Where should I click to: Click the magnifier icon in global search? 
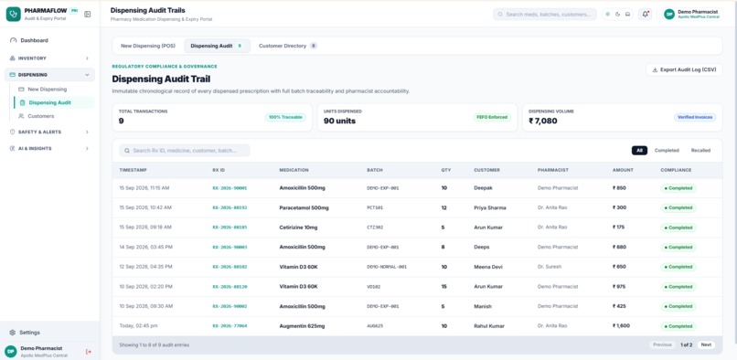coord(500,14)
